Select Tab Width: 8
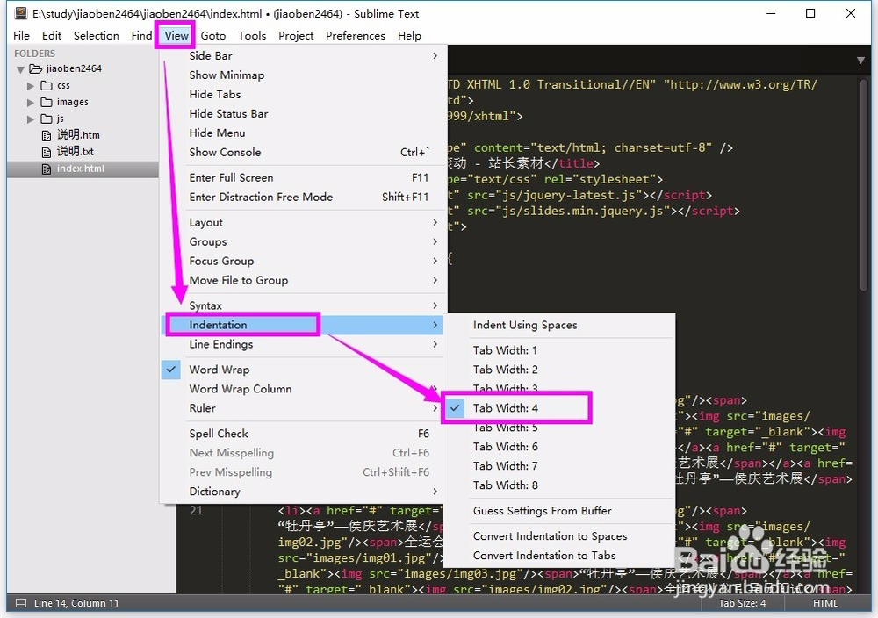This screenshot has height=618, width=878. coord(505,485)
